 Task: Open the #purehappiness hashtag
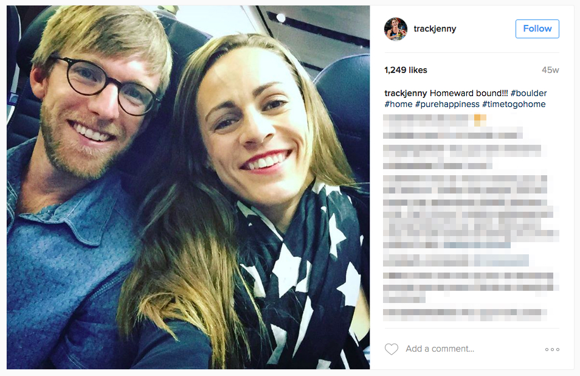(x=447, y=105)
